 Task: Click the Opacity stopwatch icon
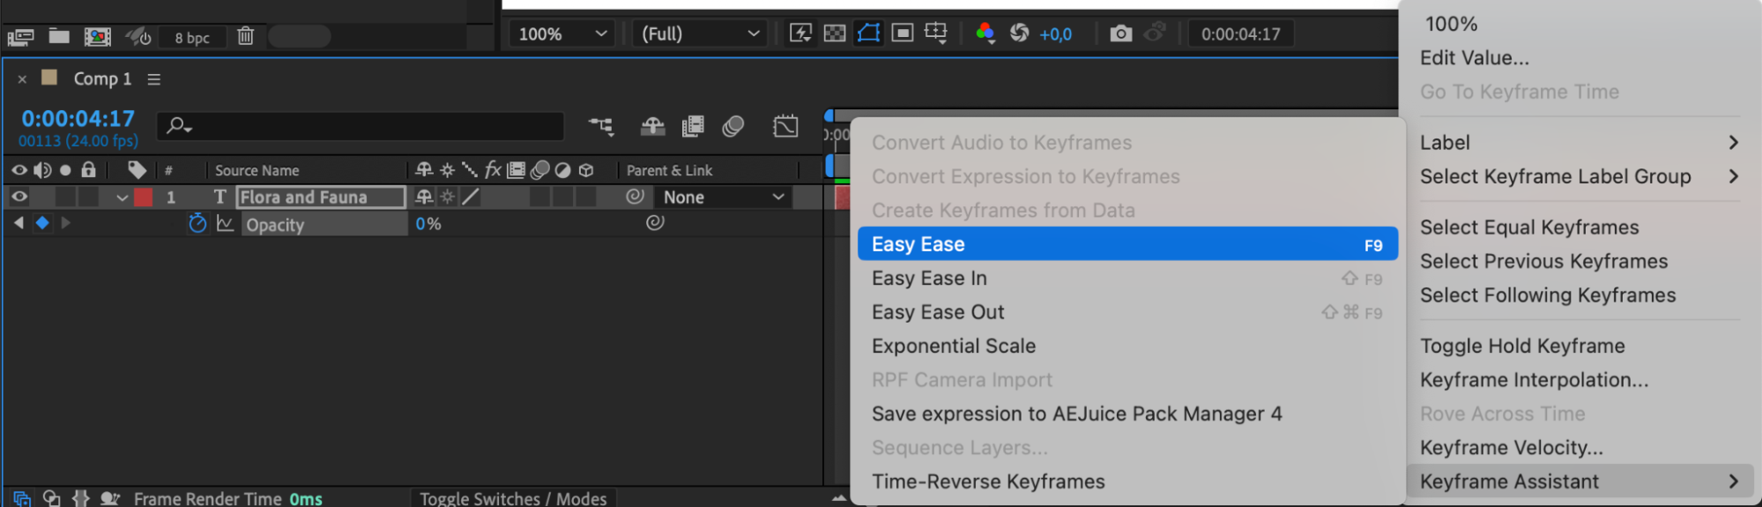[197, 224]
